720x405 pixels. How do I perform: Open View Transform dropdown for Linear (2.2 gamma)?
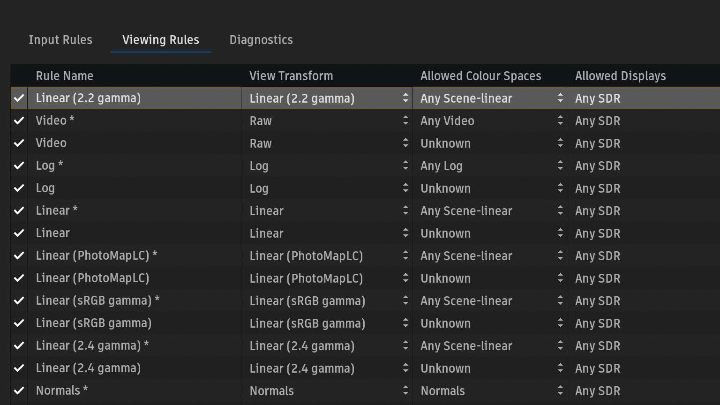tap(405, 98)
